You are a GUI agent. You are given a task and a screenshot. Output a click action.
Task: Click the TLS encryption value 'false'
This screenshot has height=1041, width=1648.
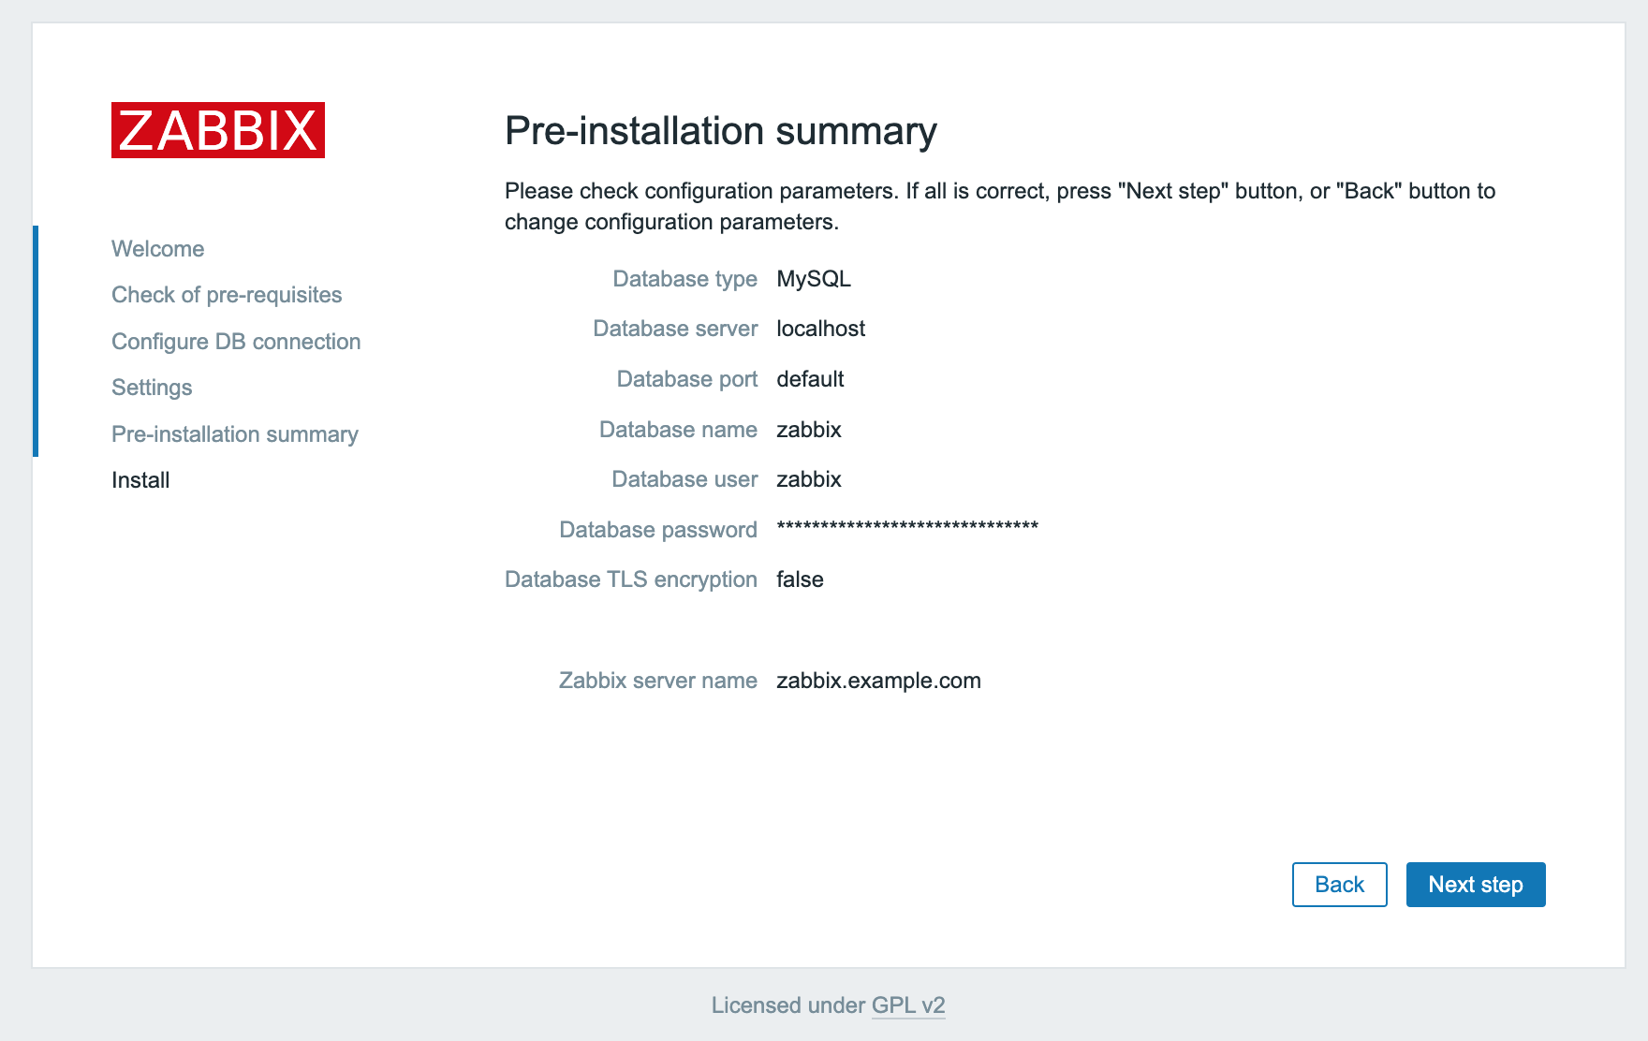pyautogui.click(x=800, y=579)
